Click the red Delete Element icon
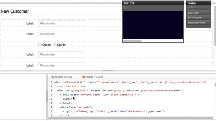Image resolution: width=216 pixels, height=121 pixels. click(x=84, y=77)
